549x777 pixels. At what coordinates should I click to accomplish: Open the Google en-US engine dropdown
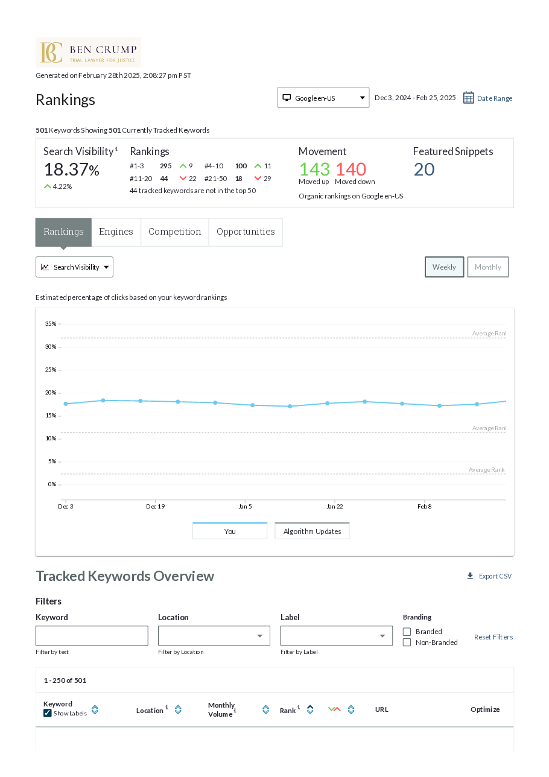(x=323, y=98)
